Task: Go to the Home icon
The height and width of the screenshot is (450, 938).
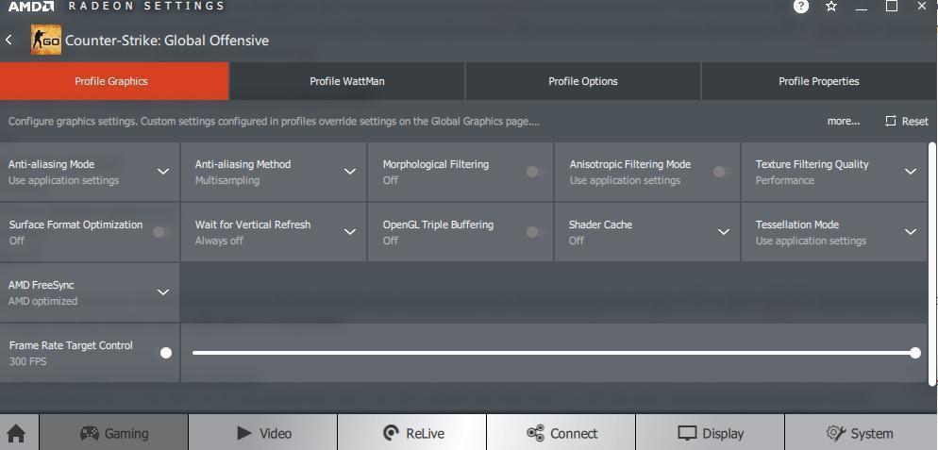Action: pyautogui.click(x=16, y=433)
